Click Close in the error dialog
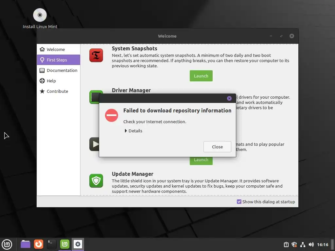The height and width of the screenshot is (251, 335). (x=217, y=147)
